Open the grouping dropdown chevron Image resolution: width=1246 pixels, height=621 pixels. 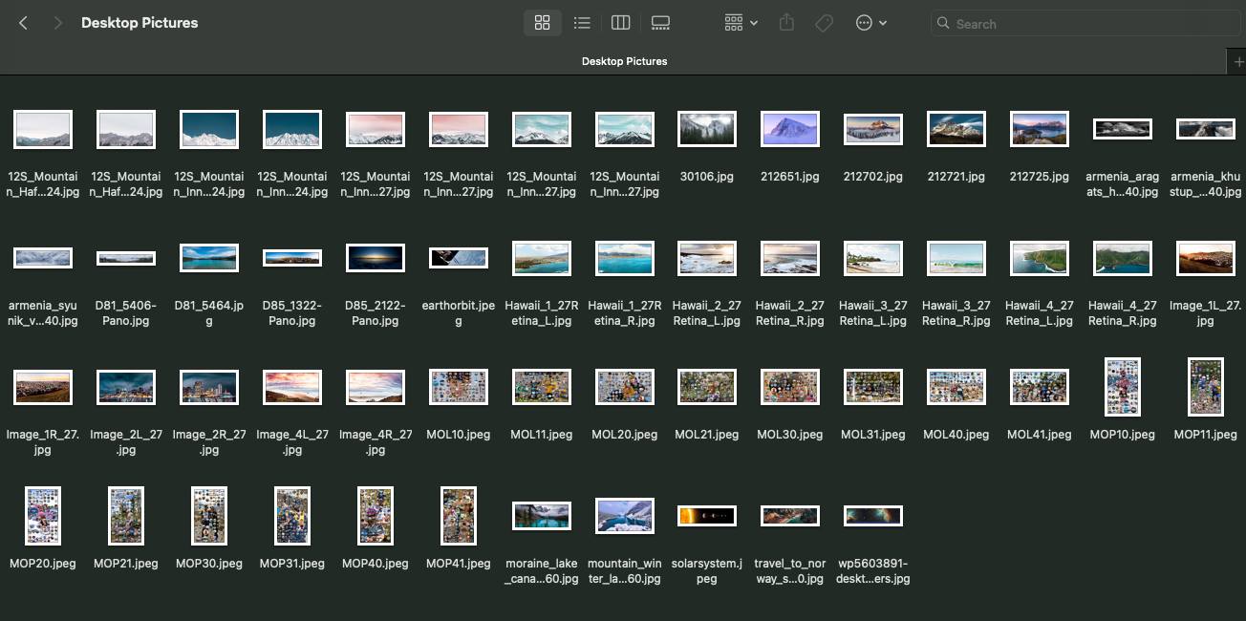(752, 22)
